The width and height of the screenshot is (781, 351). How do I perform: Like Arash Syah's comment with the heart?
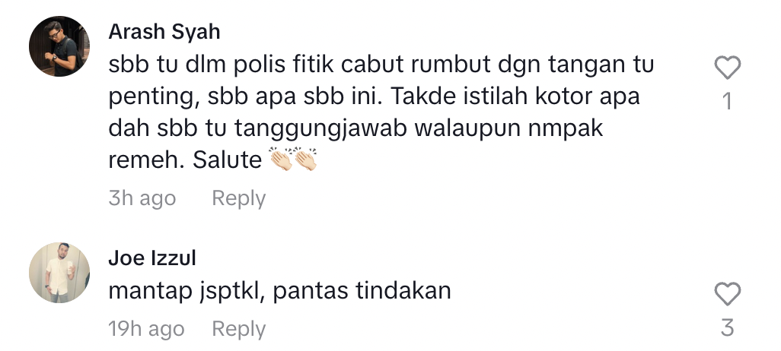pos(727,68)
